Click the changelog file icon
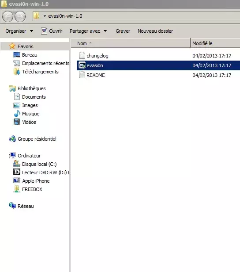Image resolution: width=240 pixels, height=272 pixels. [x=82, y=56]
